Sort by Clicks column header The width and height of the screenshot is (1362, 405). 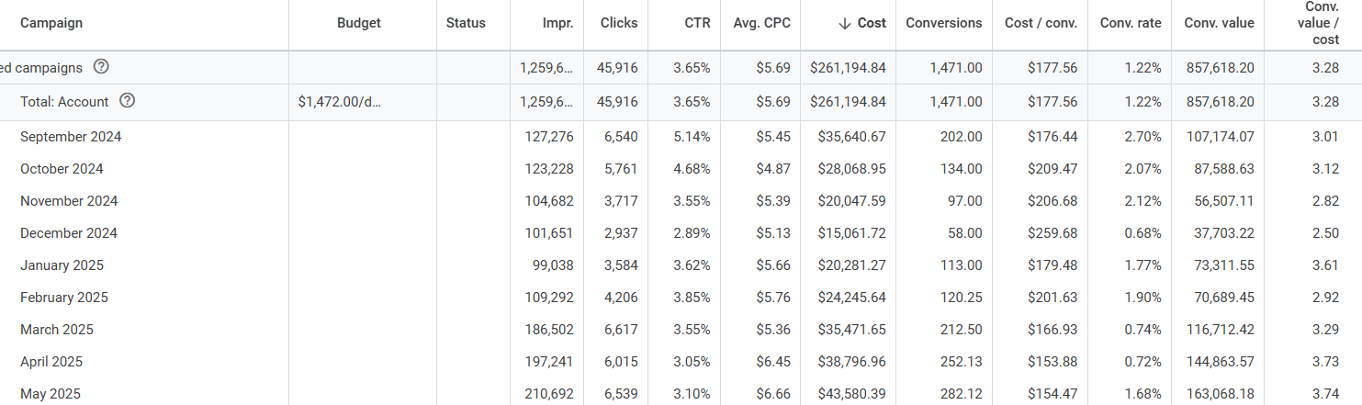tap(618, 23)
